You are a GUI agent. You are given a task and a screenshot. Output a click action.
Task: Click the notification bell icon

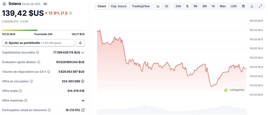(x=80, y=43)
